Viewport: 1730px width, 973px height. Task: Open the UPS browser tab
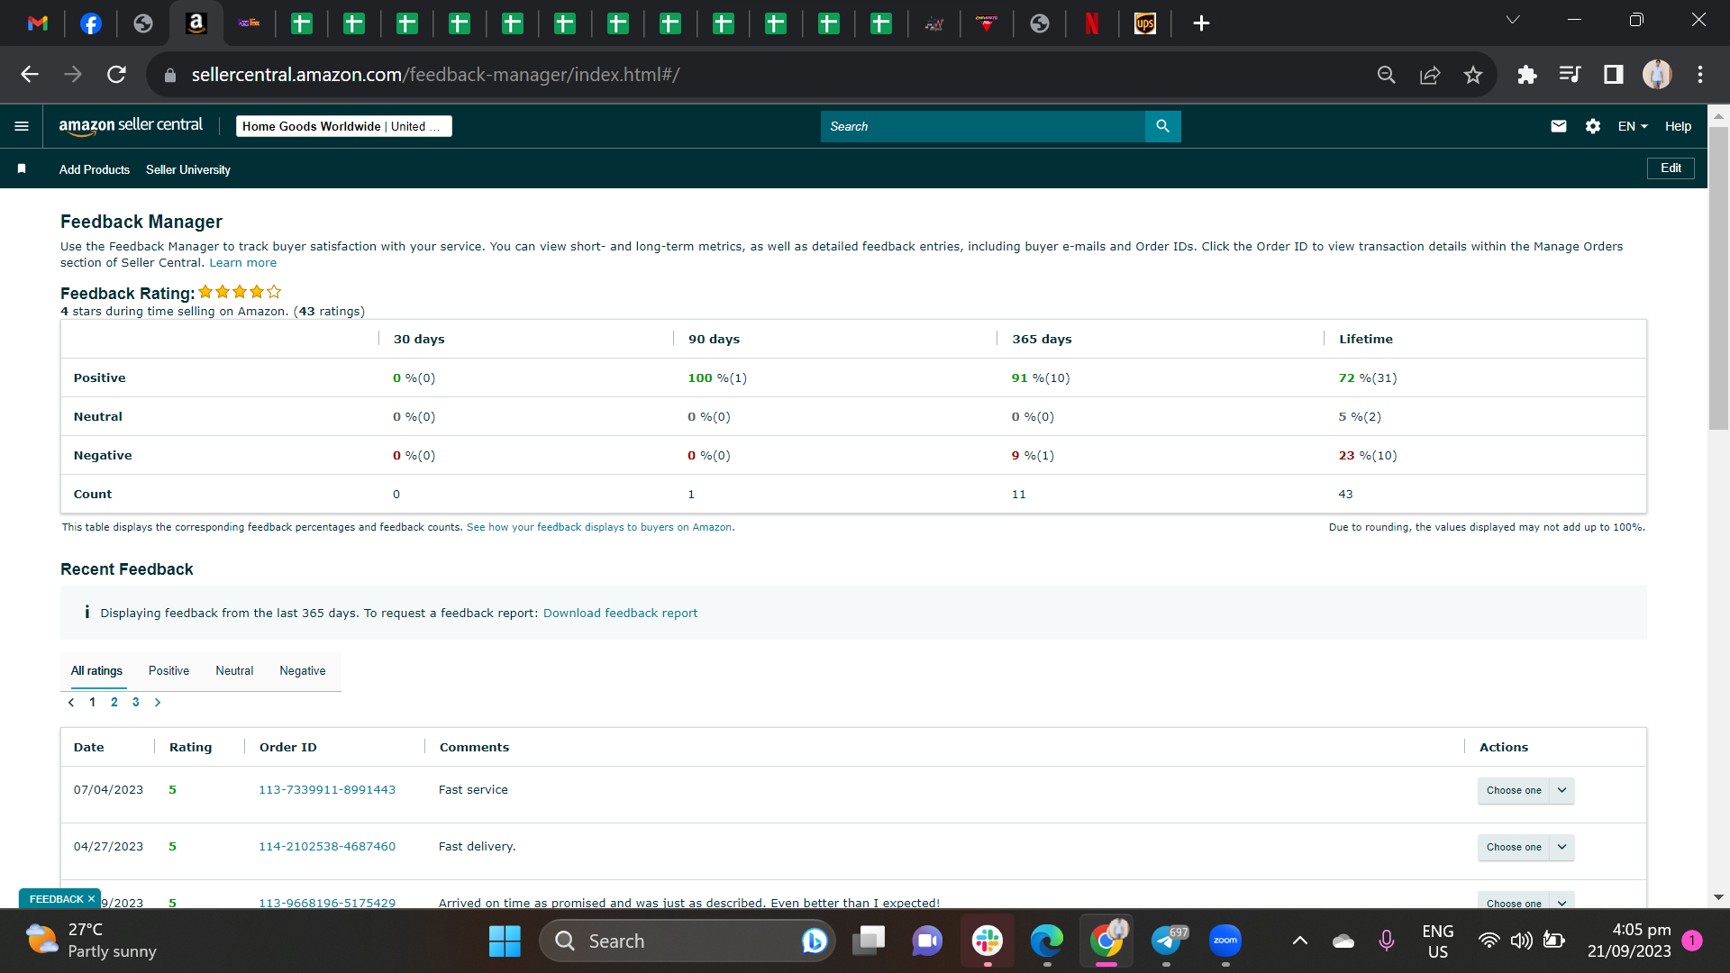tap(1145, 23)
